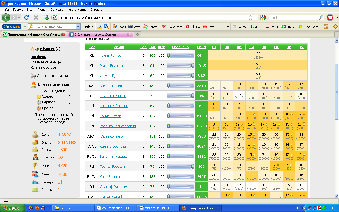Open the Закладки menu

click(x=58, y=10)
